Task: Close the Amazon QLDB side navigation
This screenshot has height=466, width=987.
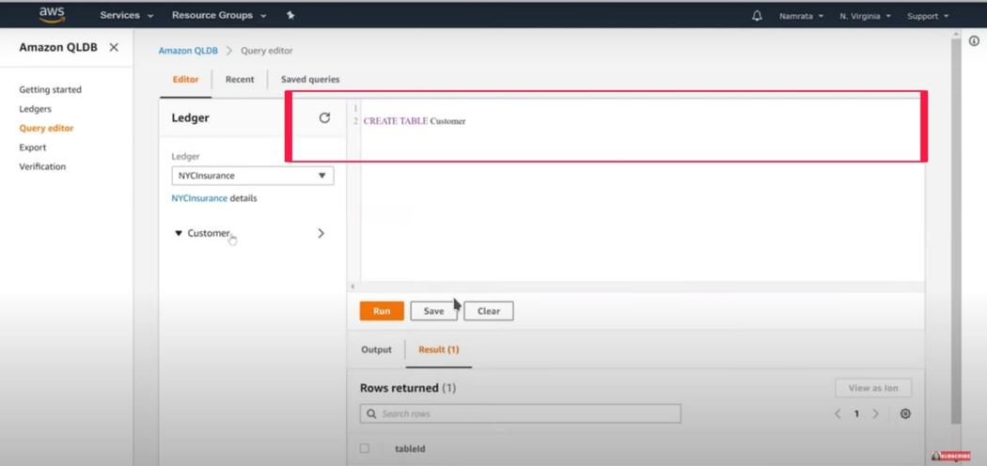Action: pos(114,47)
